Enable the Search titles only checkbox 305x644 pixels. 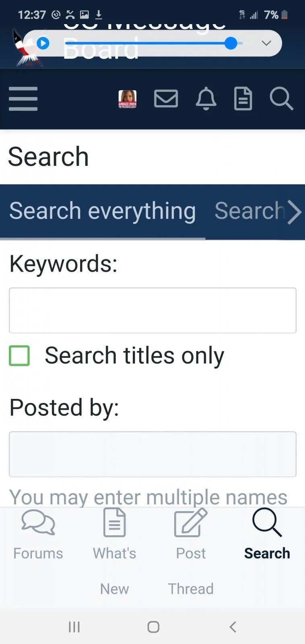point(19,356)
